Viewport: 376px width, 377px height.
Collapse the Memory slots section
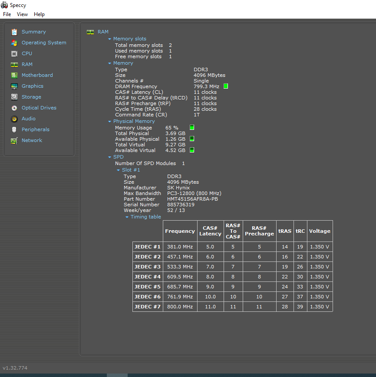(x=110, y=39)
